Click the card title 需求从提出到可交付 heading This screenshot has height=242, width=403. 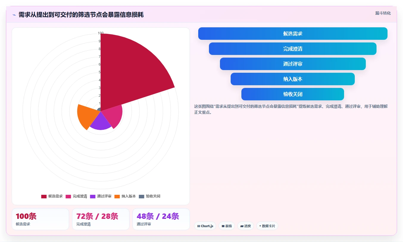(81, 15)
